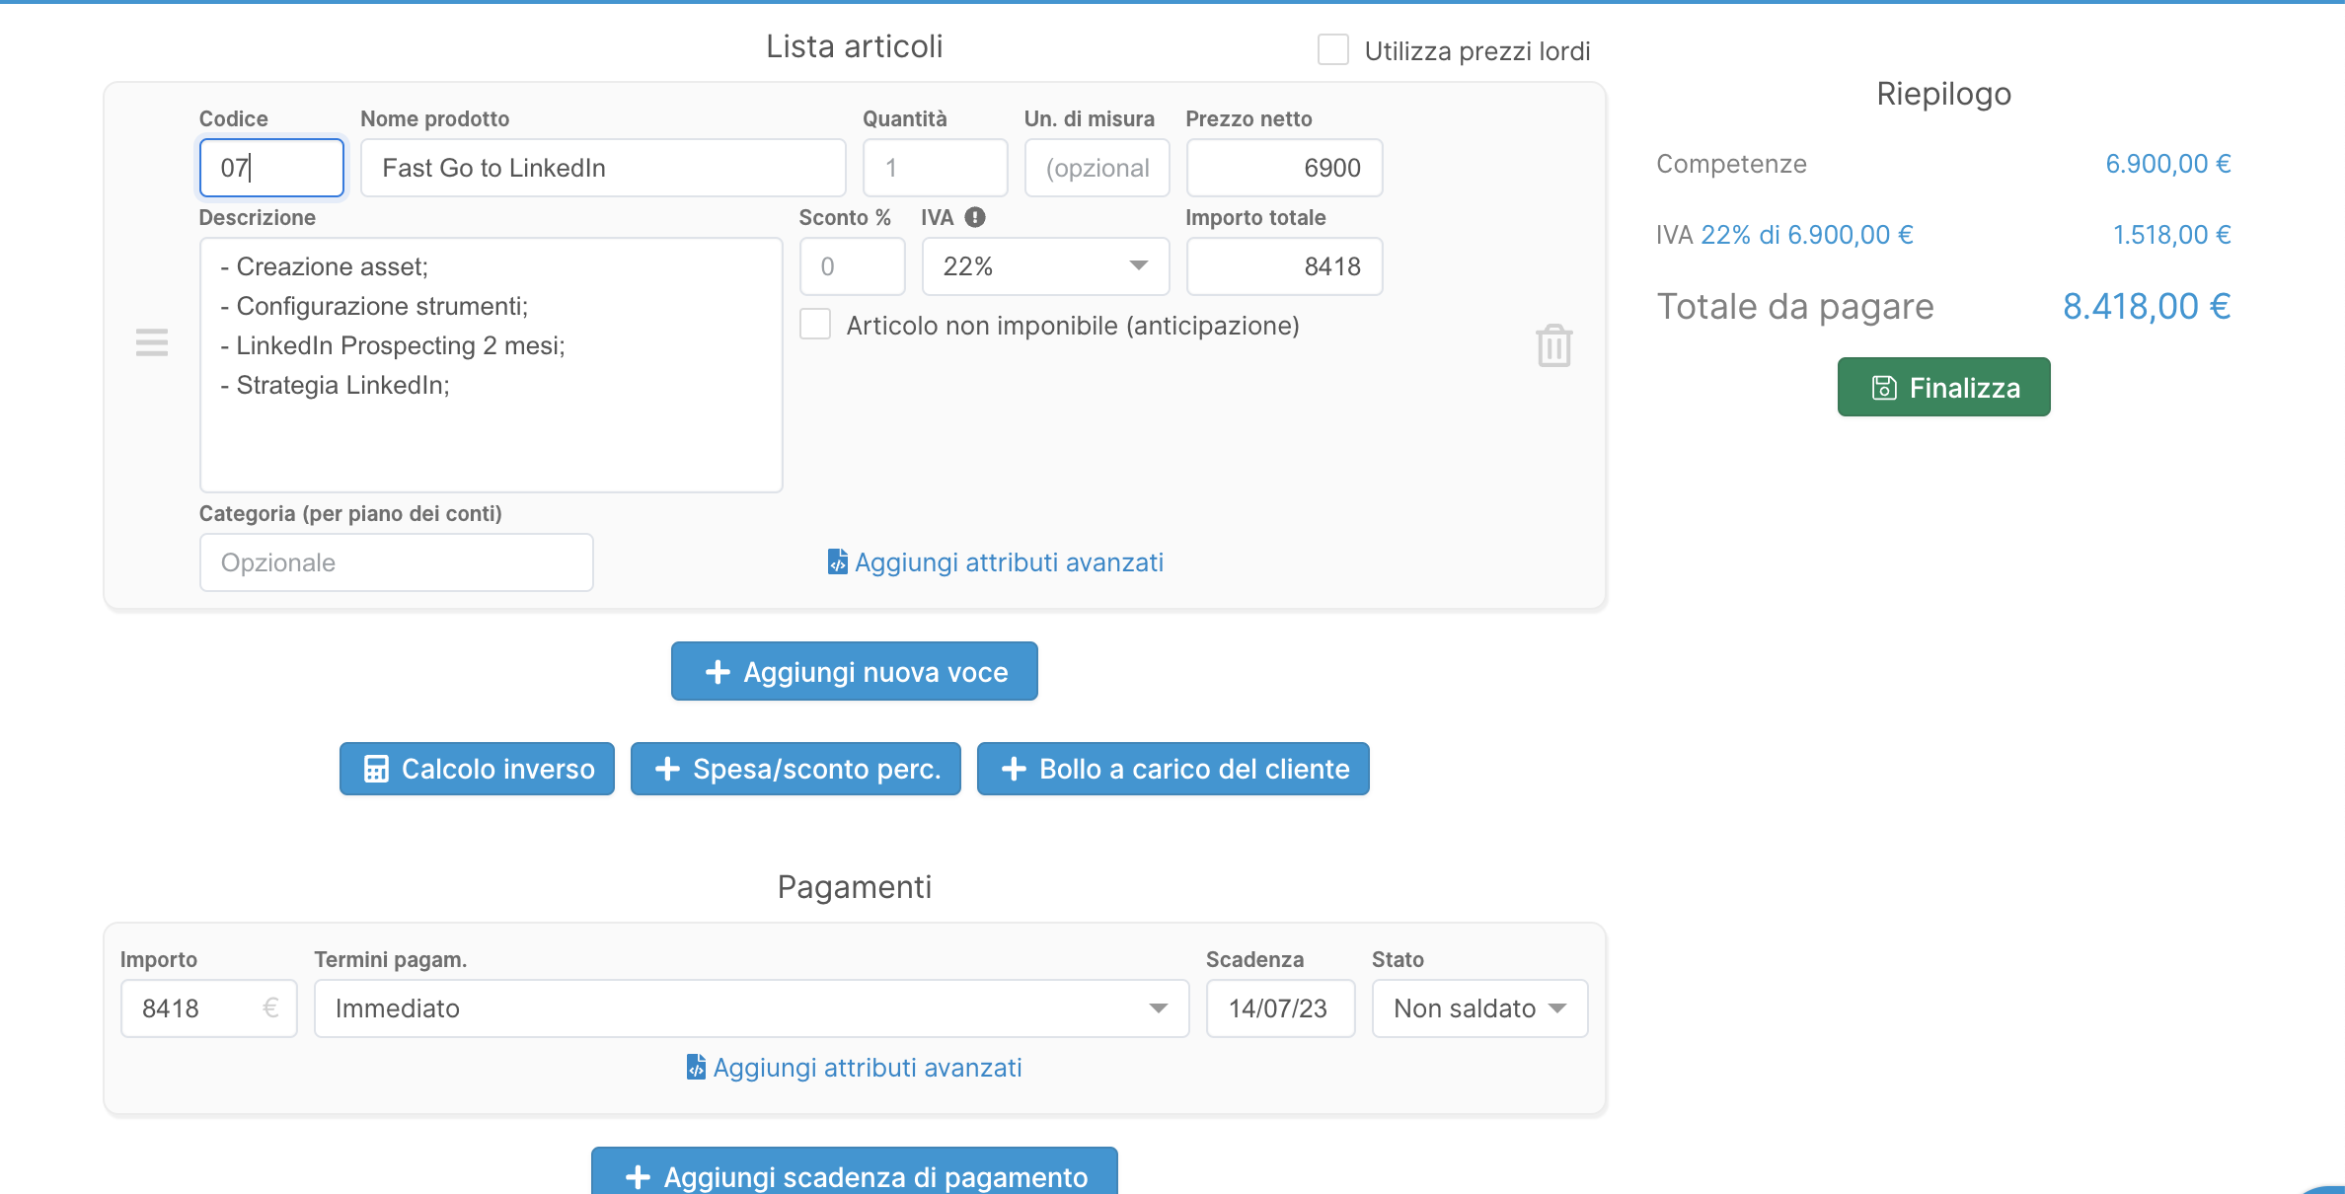Image resolution: width=2345 pixels, height=1194 pixels.
Task: Check Articolo non imponibile (anticipazione)
Action: 815,325
